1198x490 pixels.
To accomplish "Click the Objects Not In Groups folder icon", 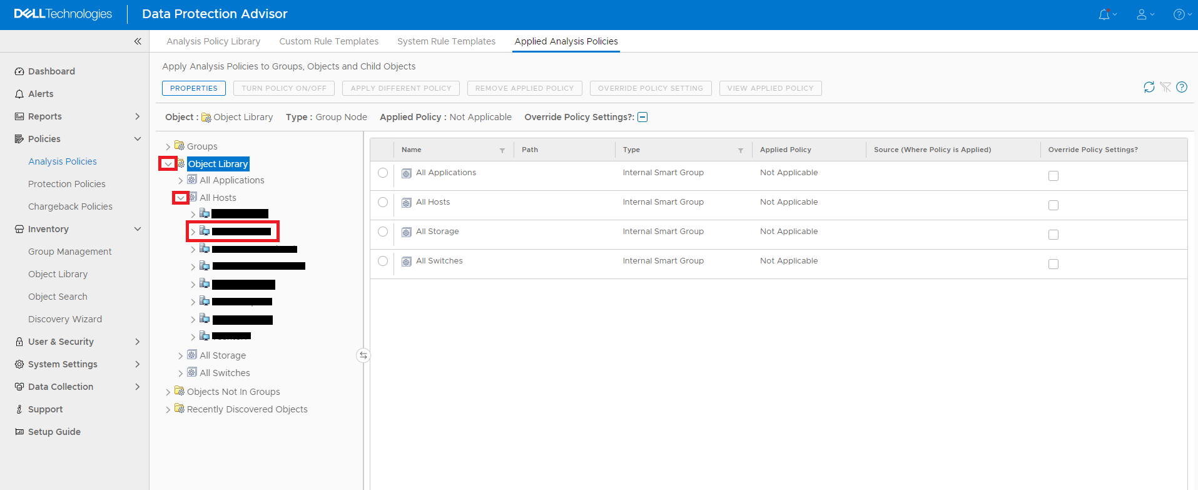I will (180, 390).
